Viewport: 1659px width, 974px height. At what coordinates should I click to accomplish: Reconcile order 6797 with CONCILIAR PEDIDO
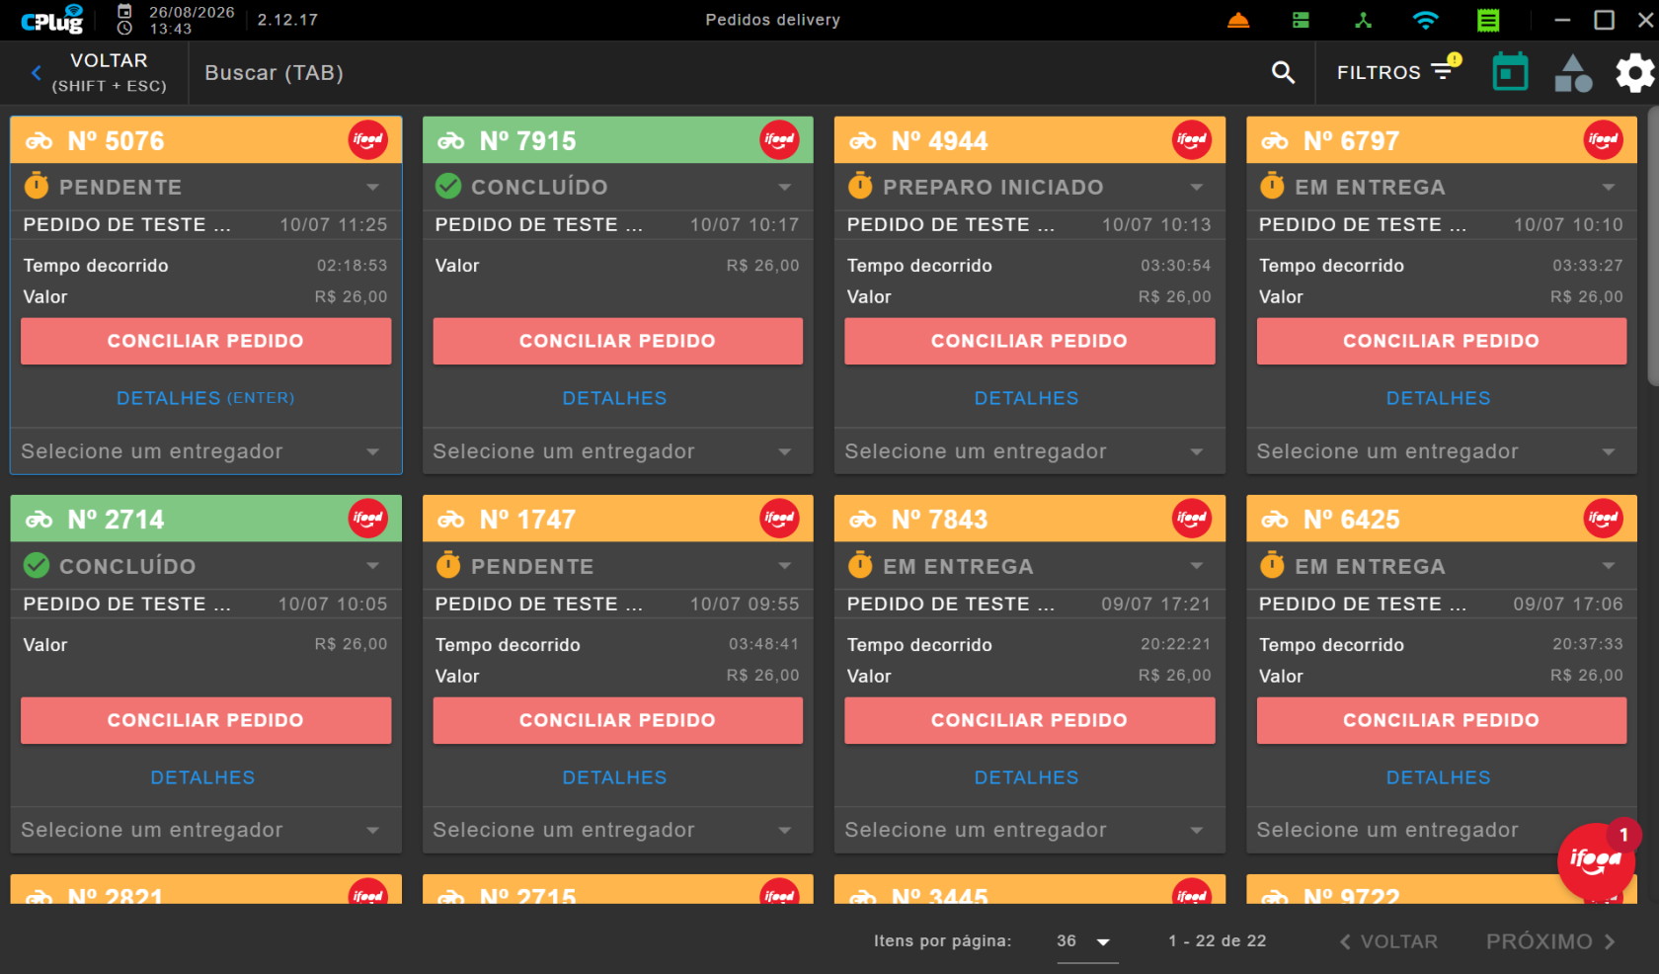click(x=1441, y=341)
